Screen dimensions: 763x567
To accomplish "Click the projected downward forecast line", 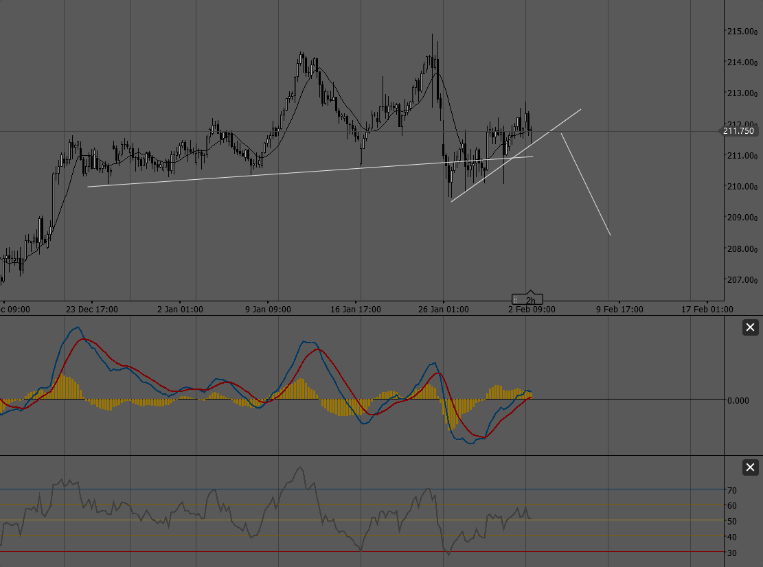I will (x=587, y=185).
